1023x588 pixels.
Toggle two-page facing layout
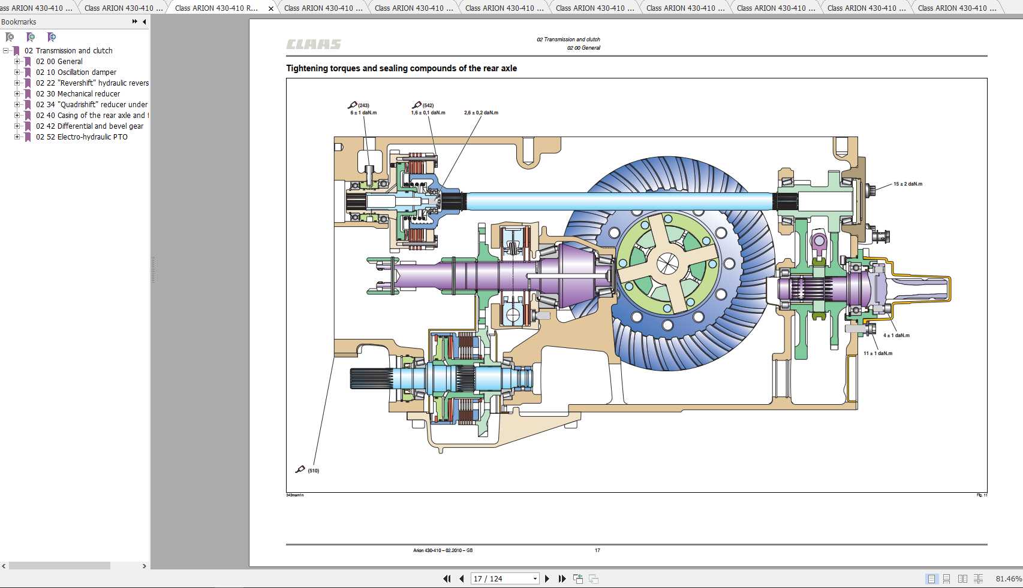click(x=962, y=578)
